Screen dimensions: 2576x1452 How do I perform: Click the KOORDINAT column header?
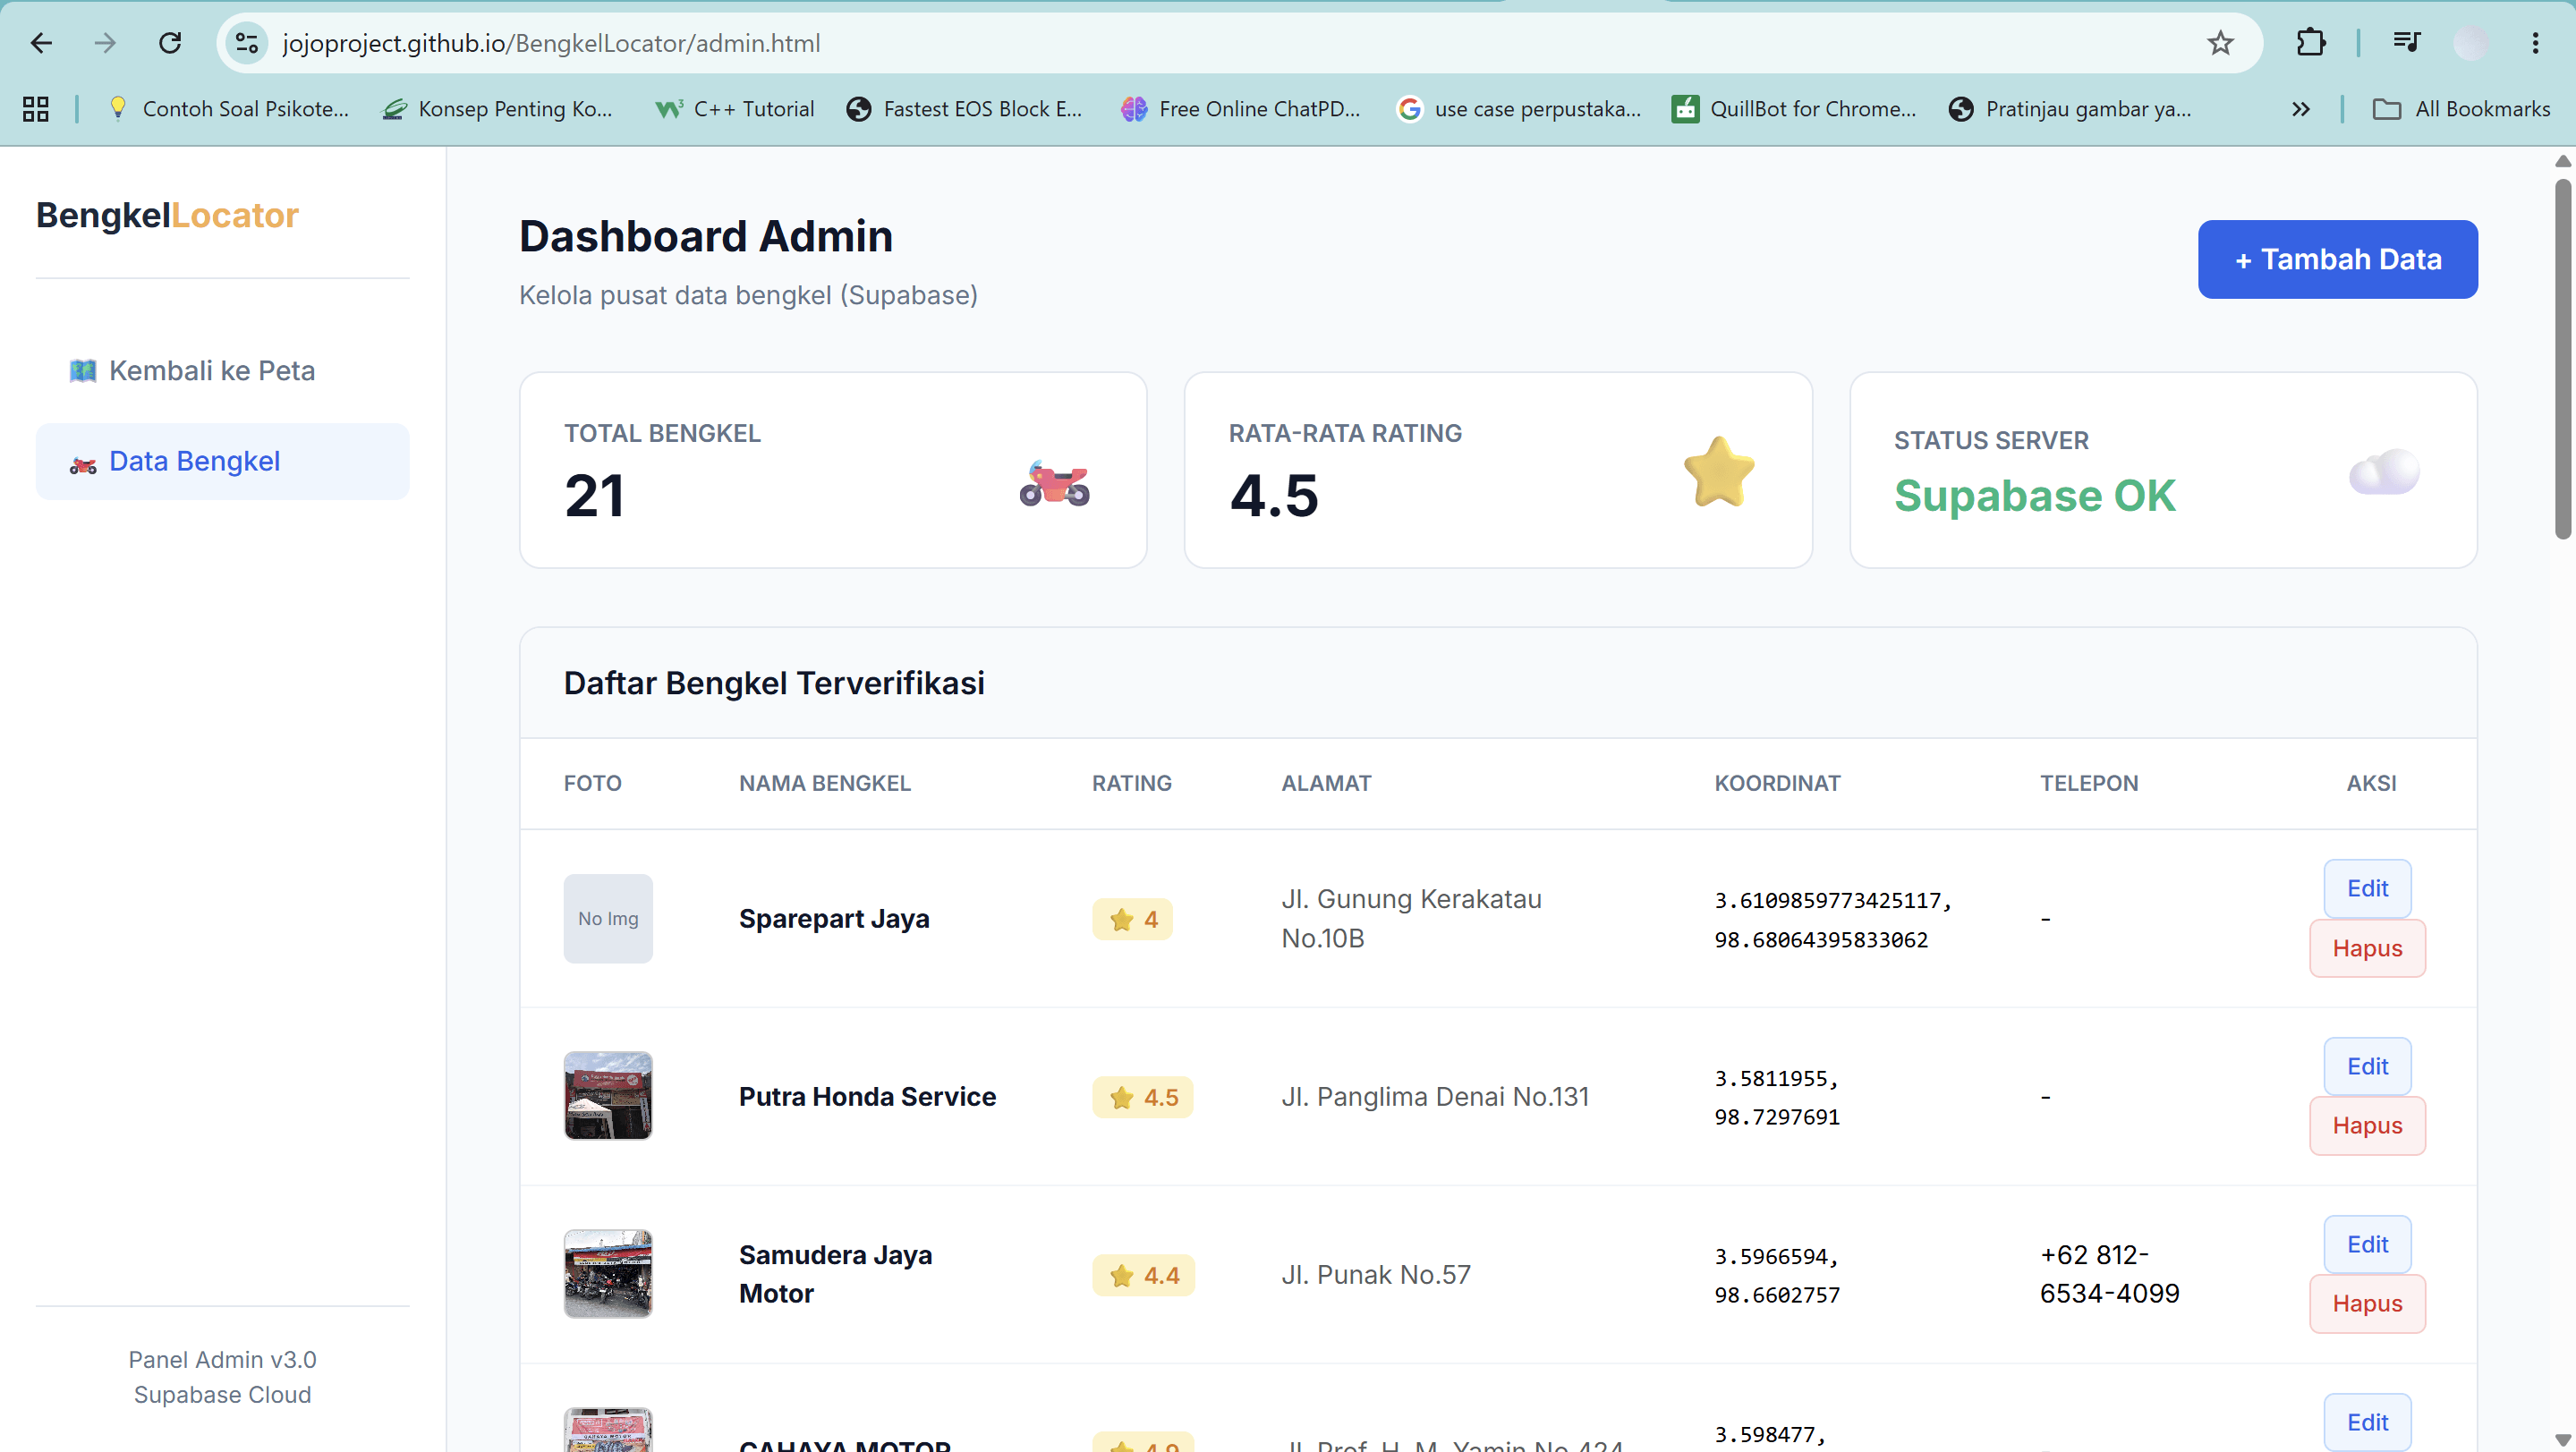(1777, 783)
